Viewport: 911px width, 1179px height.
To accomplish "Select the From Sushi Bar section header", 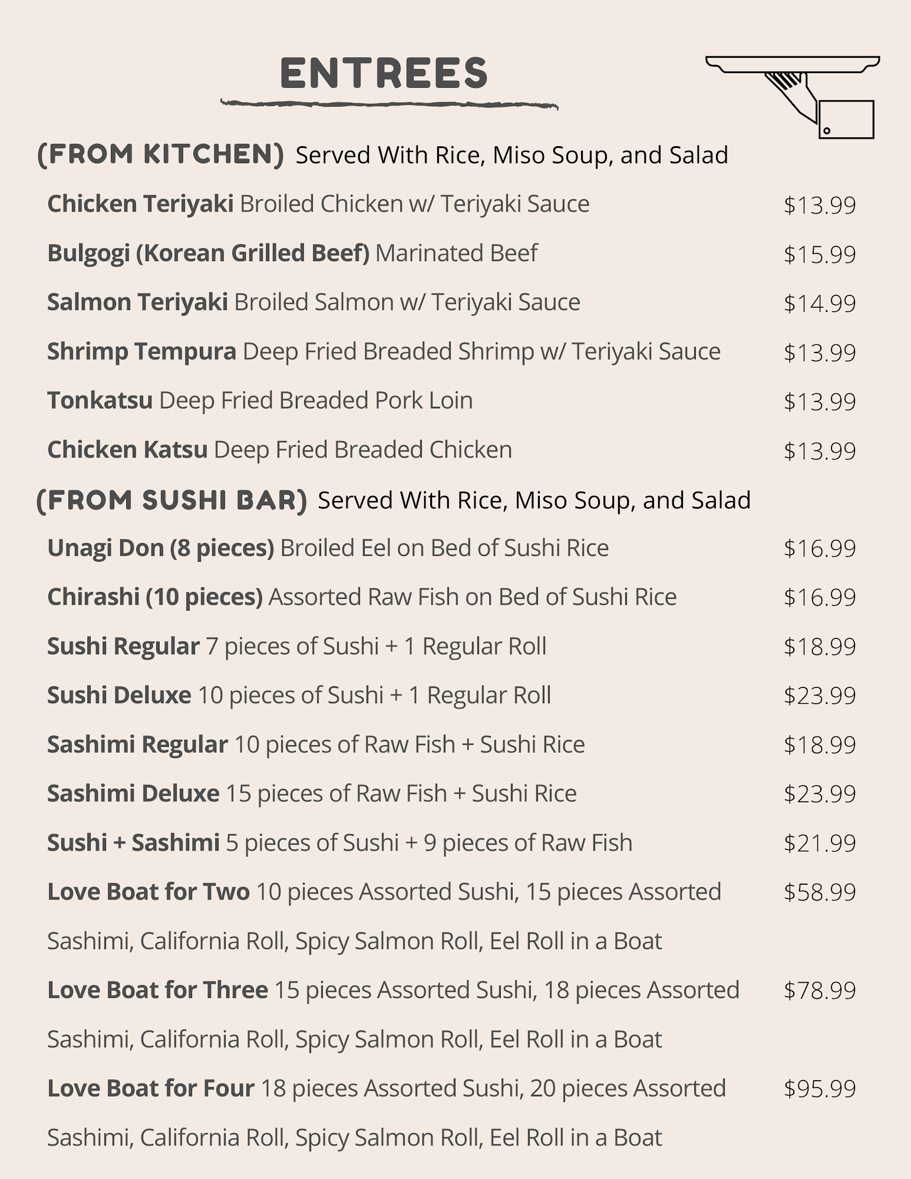I will (171, 500).
